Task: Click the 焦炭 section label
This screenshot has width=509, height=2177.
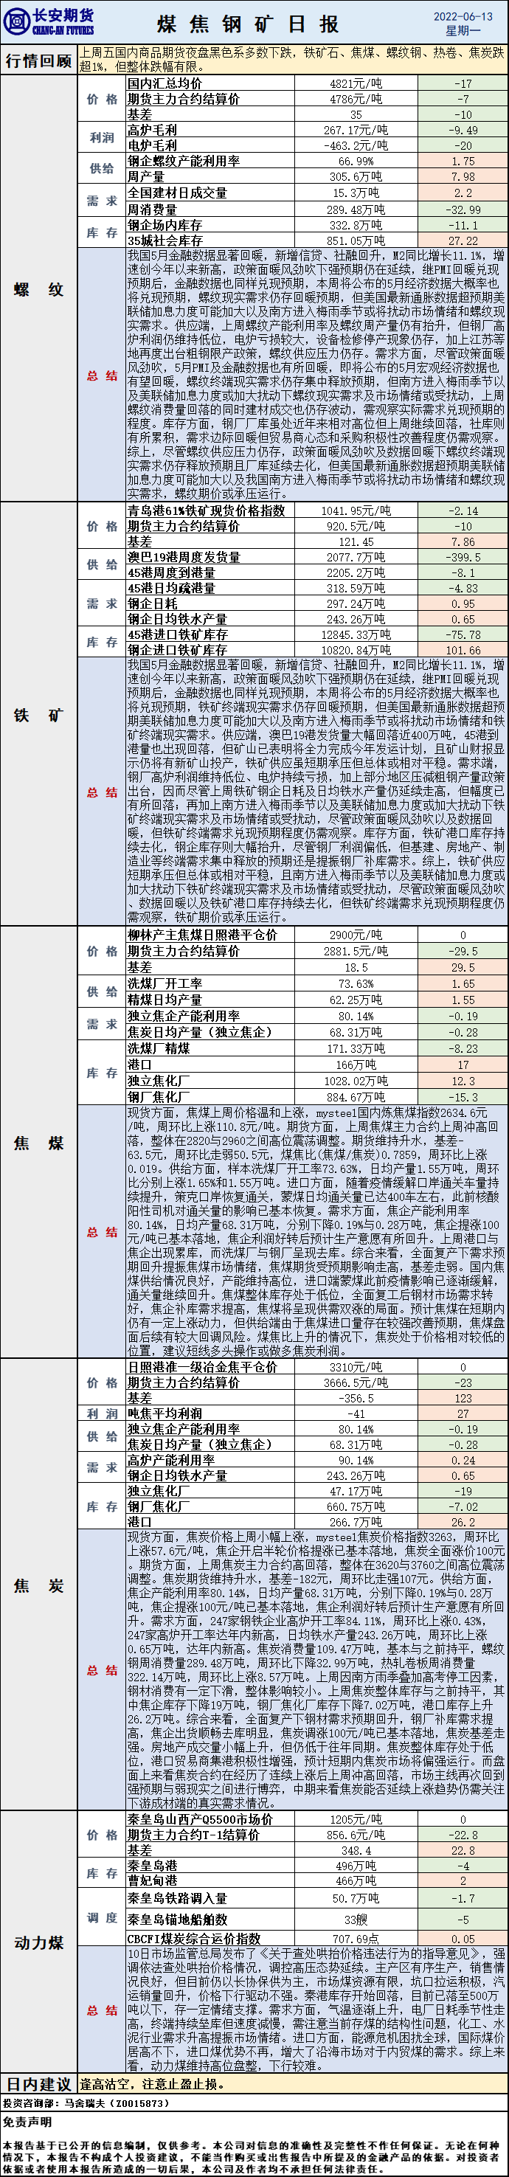Action: (x=39, y=1585)
